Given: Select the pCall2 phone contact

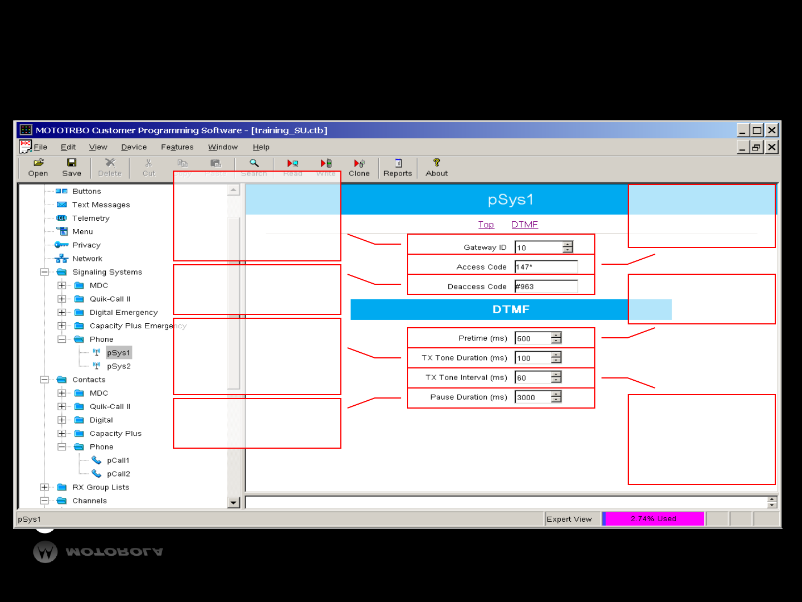Looking at the screenshot, I should (118, 474).
